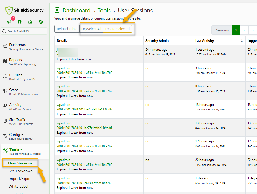Focus the Search ShieldPRO field

coord(24,31)
